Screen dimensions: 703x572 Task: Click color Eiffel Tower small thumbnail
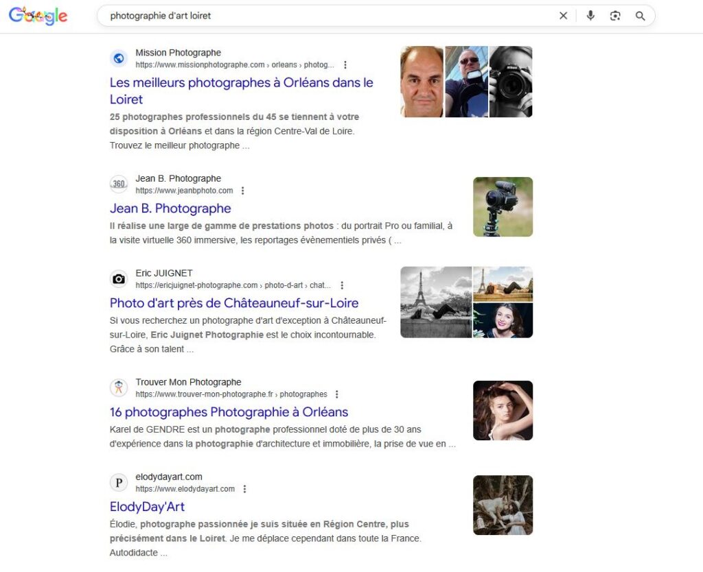pos(503,284)
